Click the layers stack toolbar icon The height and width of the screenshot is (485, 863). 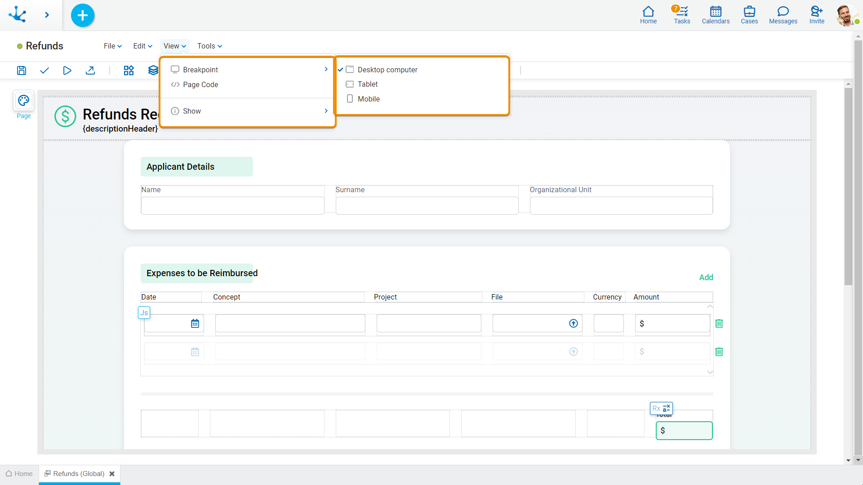[x=153, y=71]
